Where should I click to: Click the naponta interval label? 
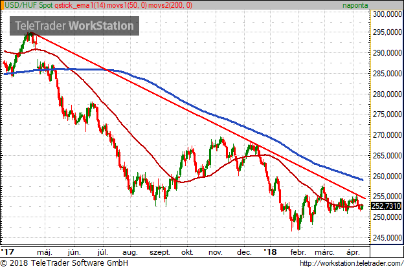[x=355, y=5]
